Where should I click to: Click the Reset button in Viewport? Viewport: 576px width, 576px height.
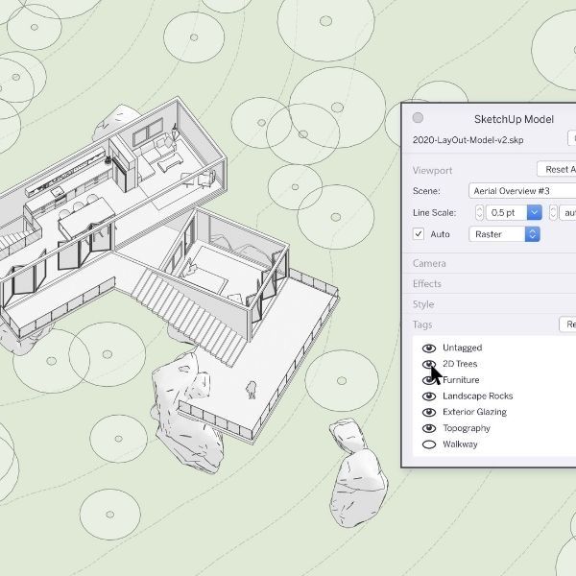[557, 170]
